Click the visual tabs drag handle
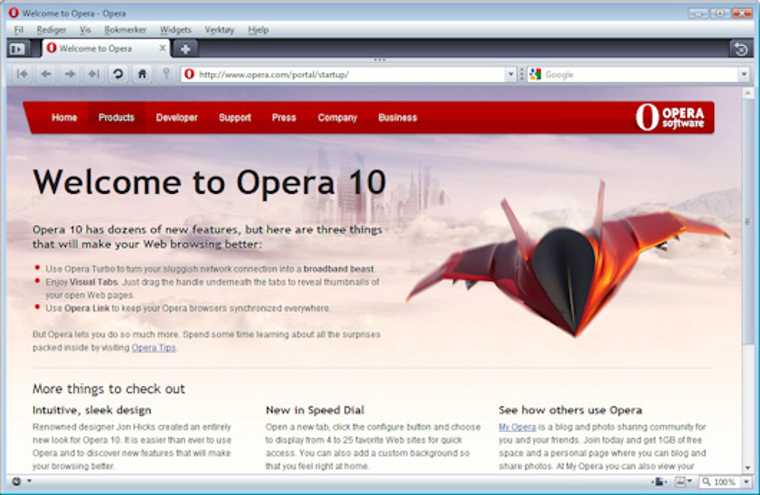 380,60
